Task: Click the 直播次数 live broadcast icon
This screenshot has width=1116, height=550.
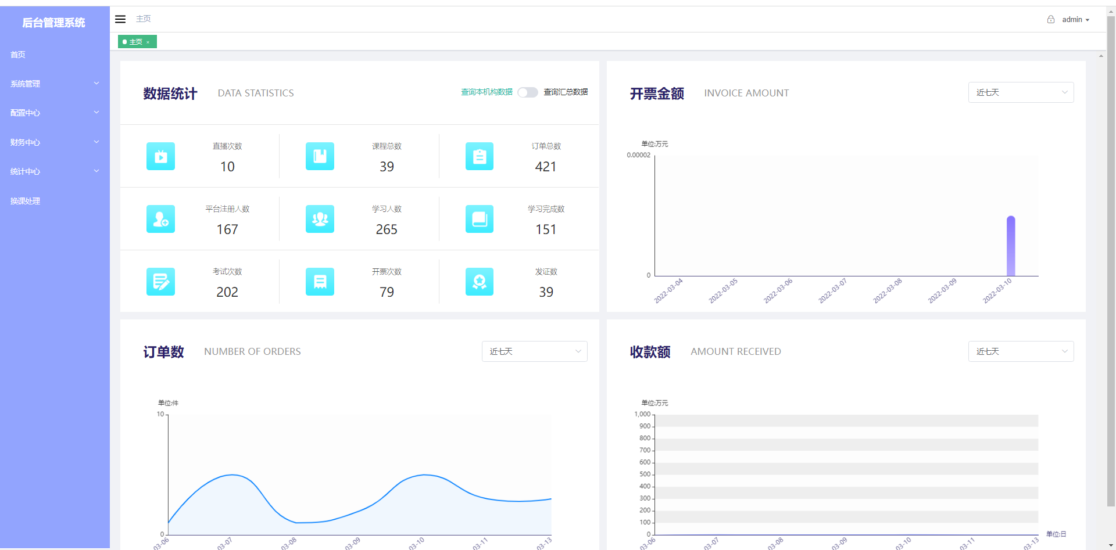Action: 160,156
